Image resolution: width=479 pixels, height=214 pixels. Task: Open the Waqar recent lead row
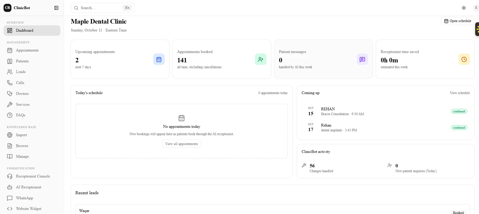272,209
